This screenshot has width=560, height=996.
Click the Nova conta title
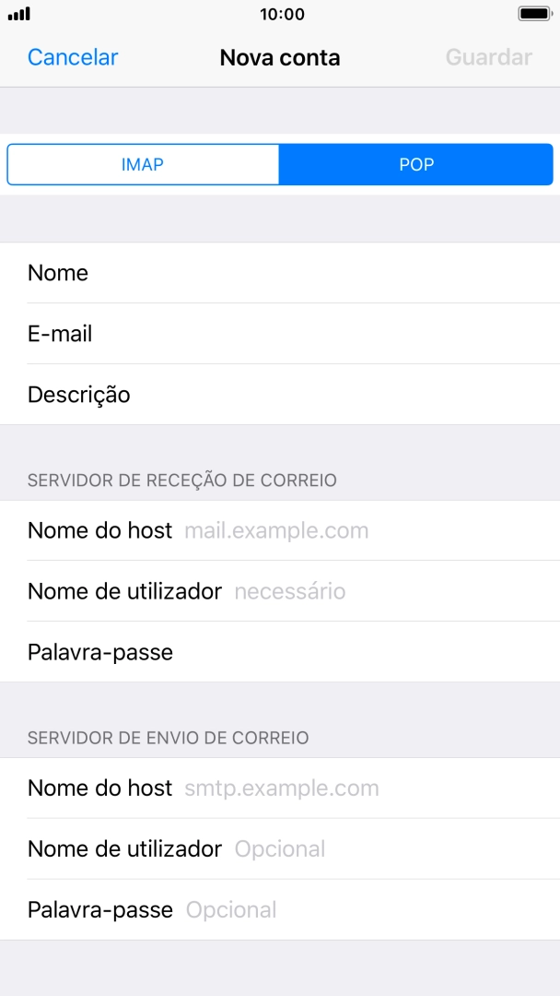click(x=280, y=57)
